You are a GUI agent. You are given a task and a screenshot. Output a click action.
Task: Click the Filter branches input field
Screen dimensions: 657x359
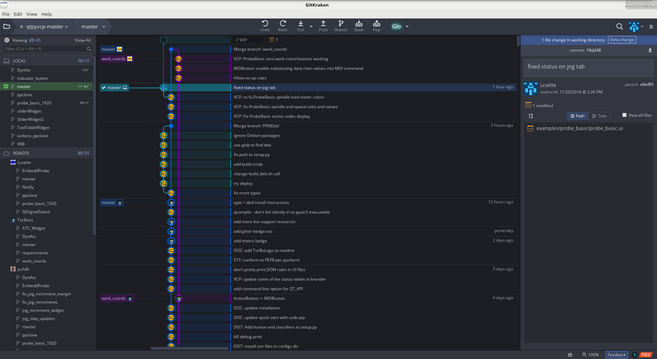pyautogui.click(x=48, y=49)
